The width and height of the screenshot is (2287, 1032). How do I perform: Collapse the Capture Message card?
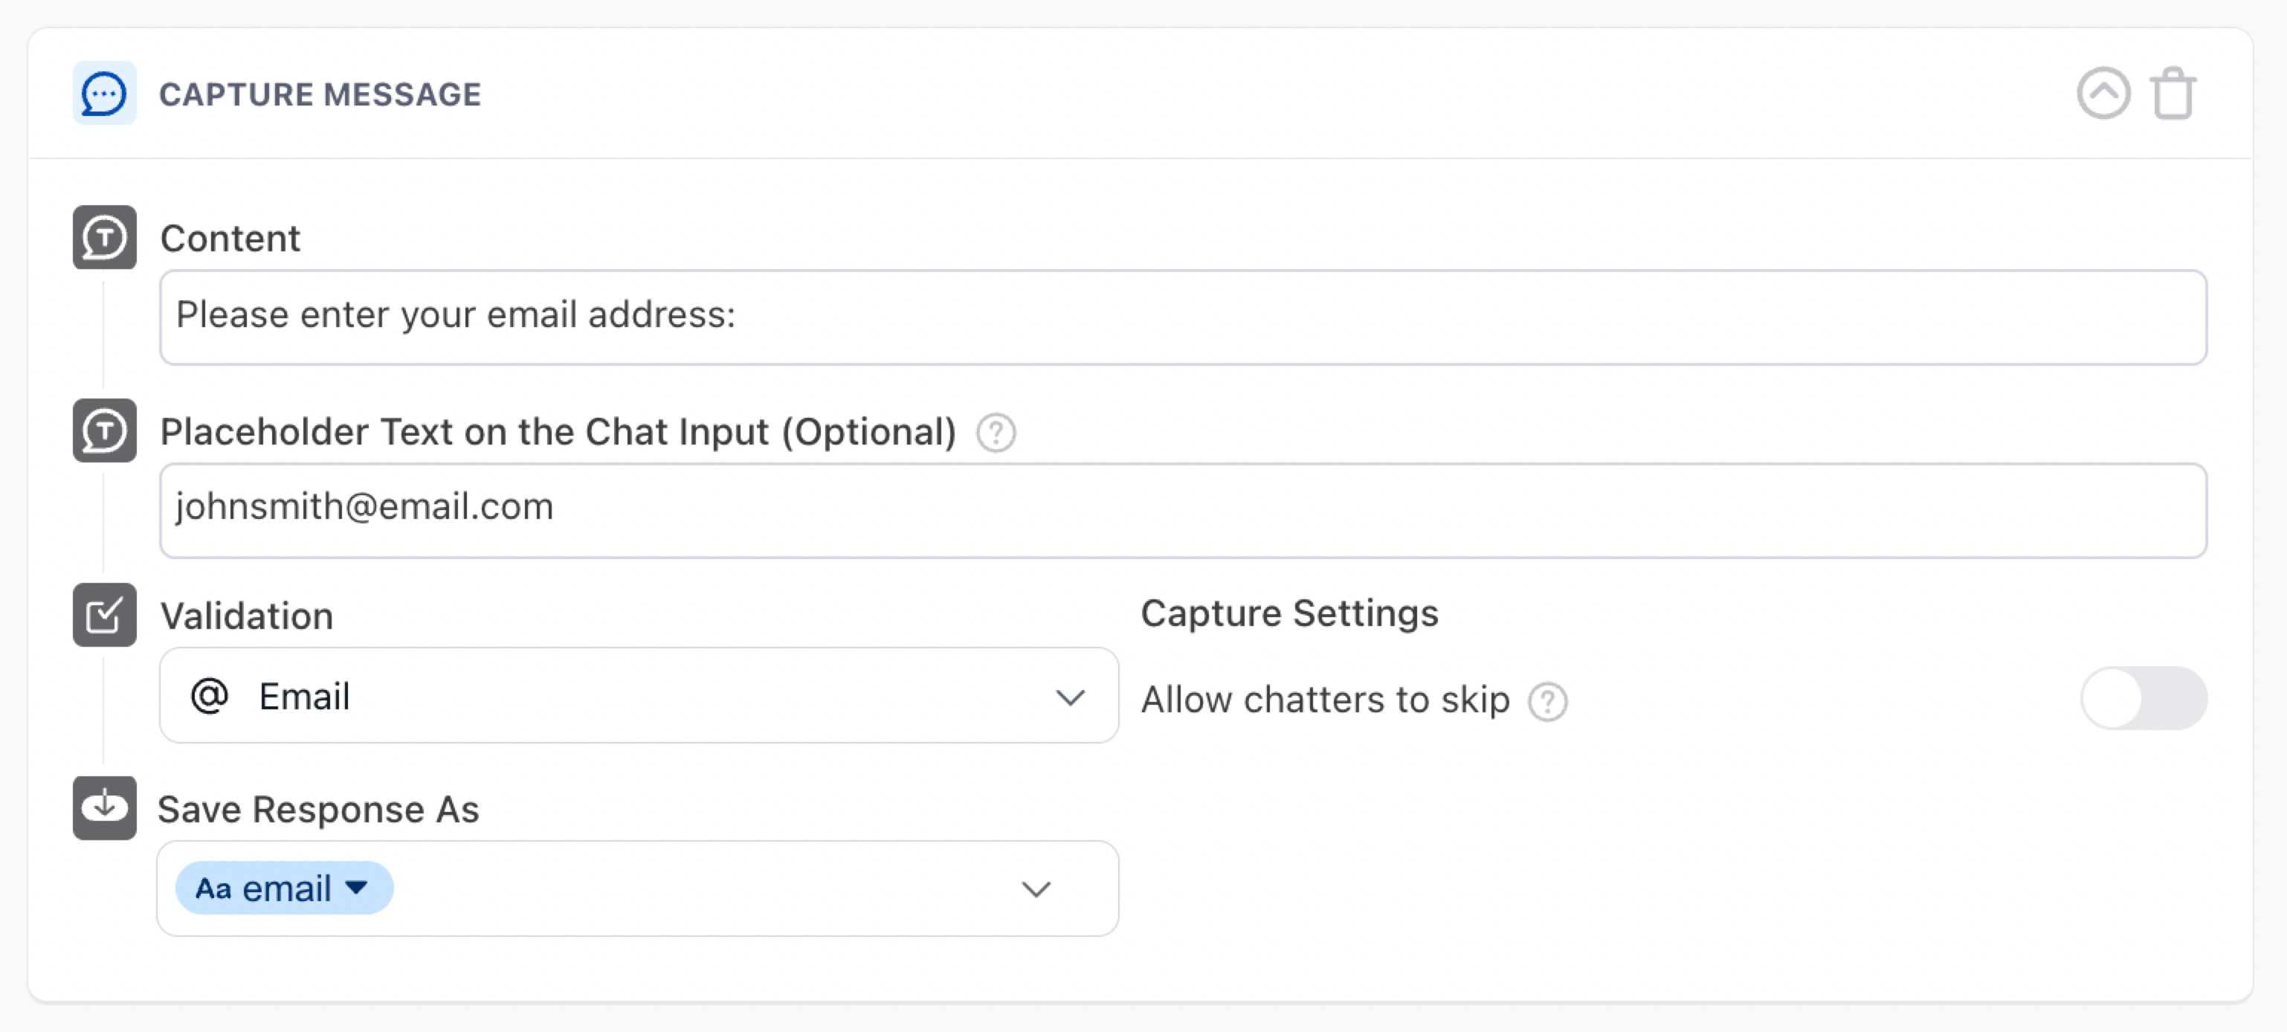point(2103,93)
